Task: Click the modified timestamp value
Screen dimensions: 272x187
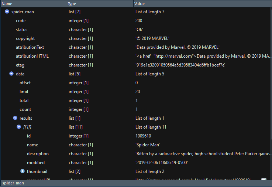Action: pos(162,163)
